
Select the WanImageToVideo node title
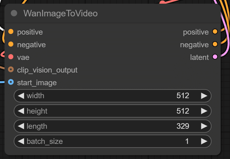[x=61, y=13]
